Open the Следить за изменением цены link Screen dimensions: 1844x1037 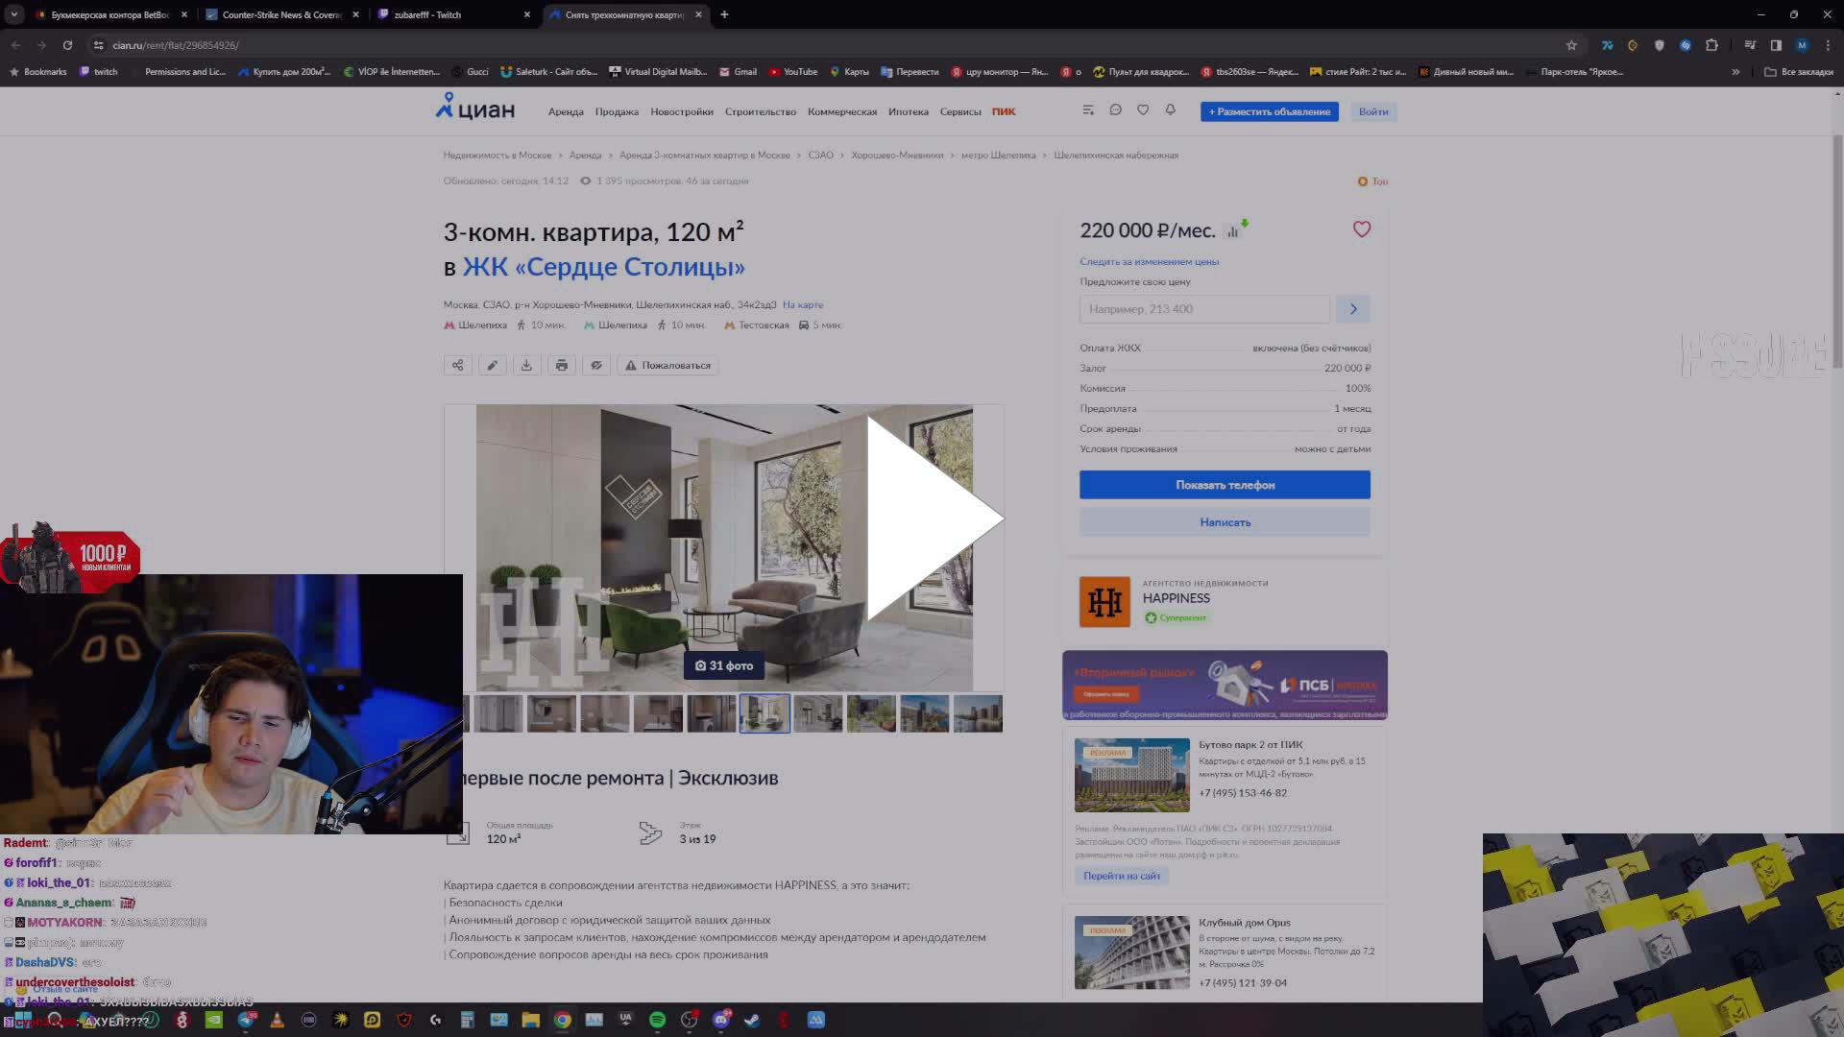(1149, 260)
